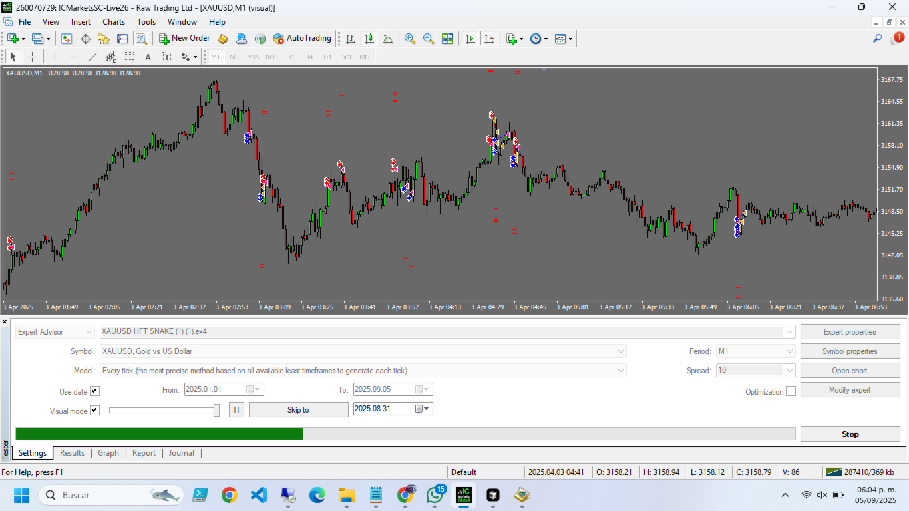Open the Signals broadcast icon

tap(260, 39)
